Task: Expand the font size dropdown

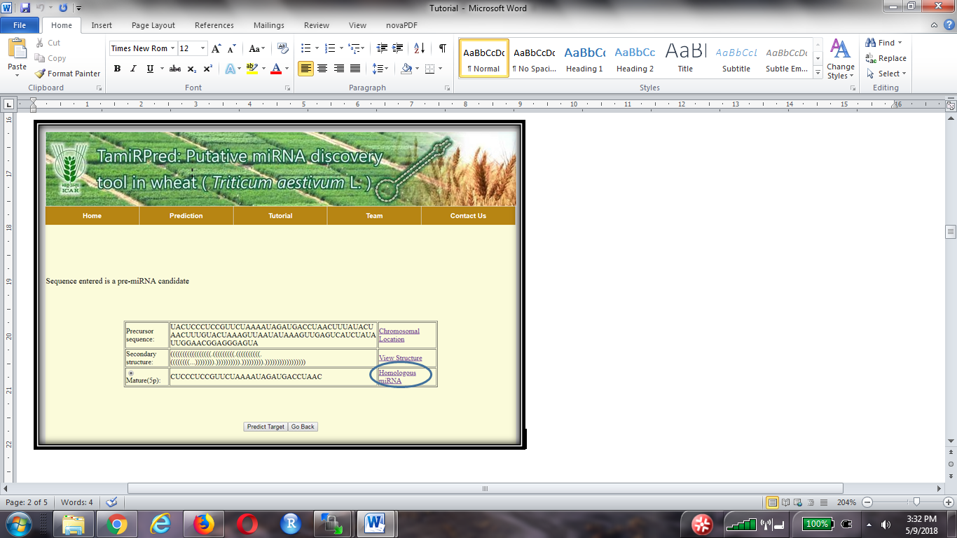Action: [x=203, y=48]
